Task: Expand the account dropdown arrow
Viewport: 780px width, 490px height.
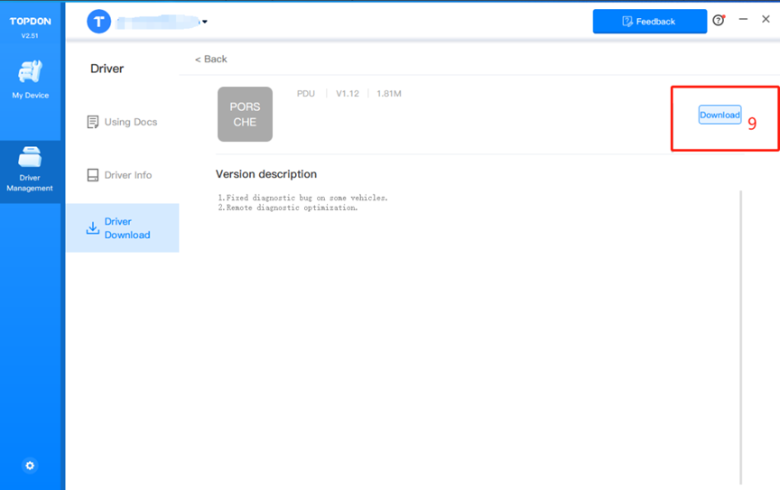Action: (204, 22)
